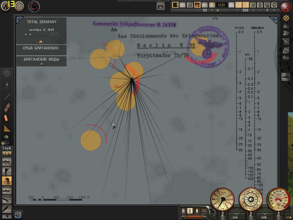Set speed on the engine telegraph dial
This screenshot has width=293, height=220.
pyautogui.click(x=223, y=199)
